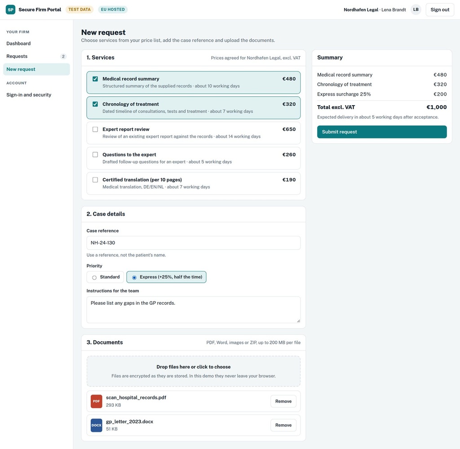Click the Total excl. VAT amount €1,000
The width and height of the screenshot is (460, 449).
(x=437, y=107)
